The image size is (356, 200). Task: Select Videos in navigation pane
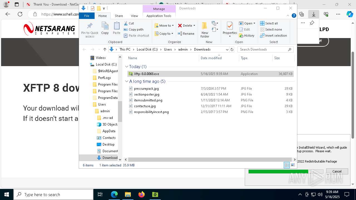[98, 58]
